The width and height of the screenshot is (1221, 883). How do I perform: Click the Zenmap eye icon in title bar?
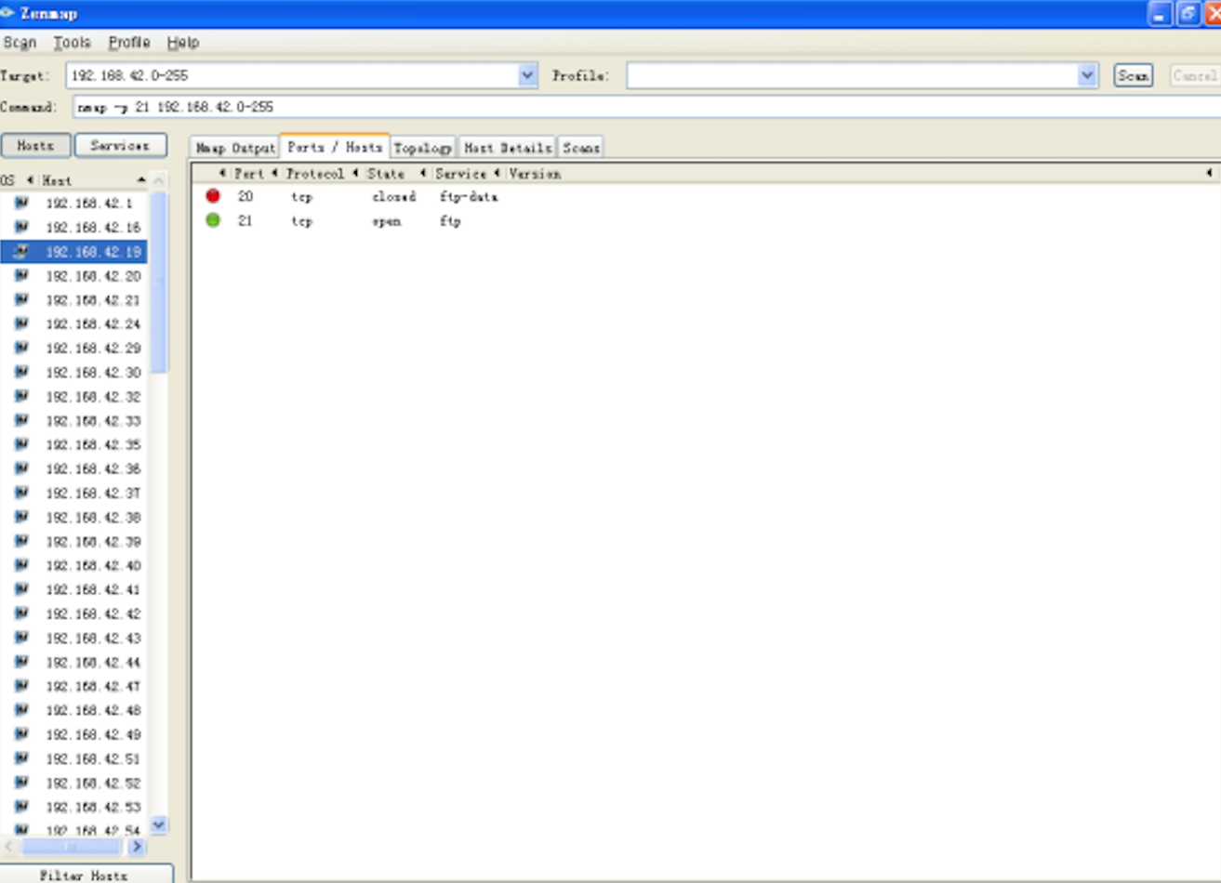click(x=7, y=13)
